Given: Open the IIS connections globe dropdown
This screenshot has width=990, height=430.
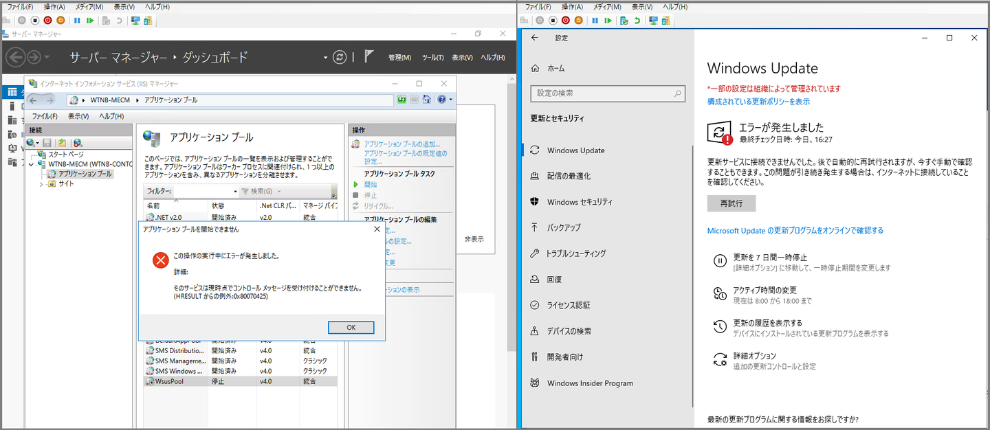Looking at the screenshot, I should 36,143.
